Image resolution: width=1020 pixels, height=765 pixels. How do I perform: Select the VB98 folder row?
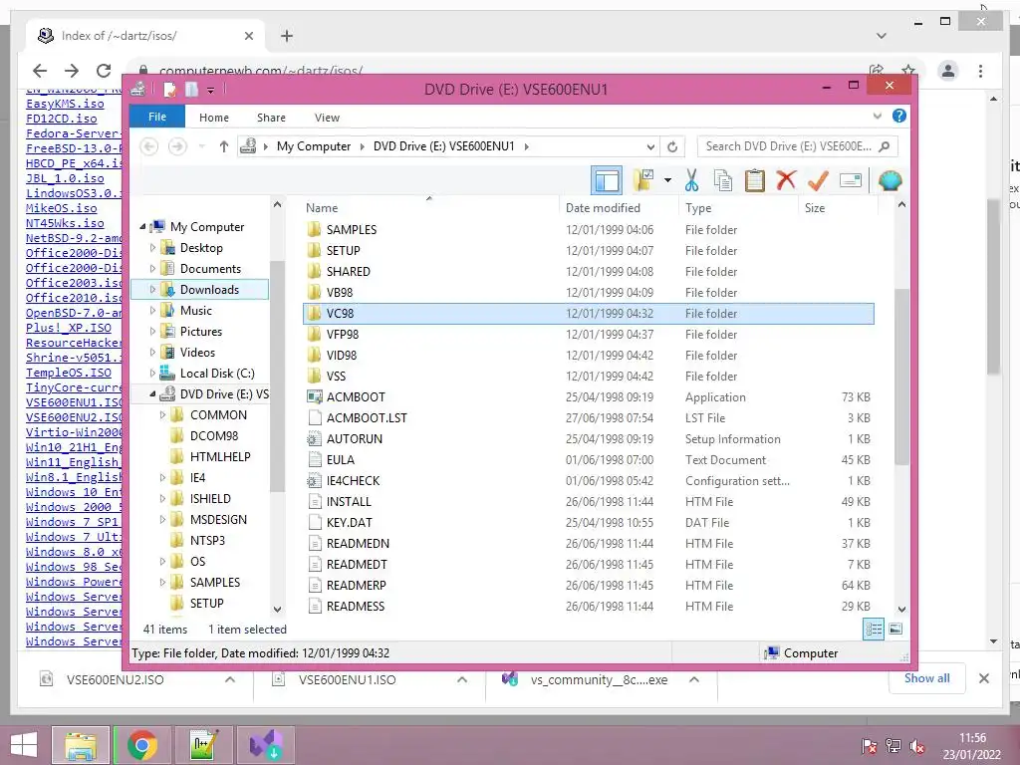[x=589, y=293]
